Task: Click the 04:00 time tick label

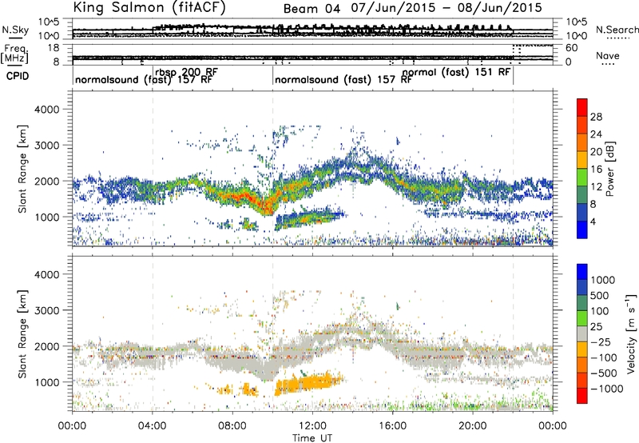Action: (152, 426)
